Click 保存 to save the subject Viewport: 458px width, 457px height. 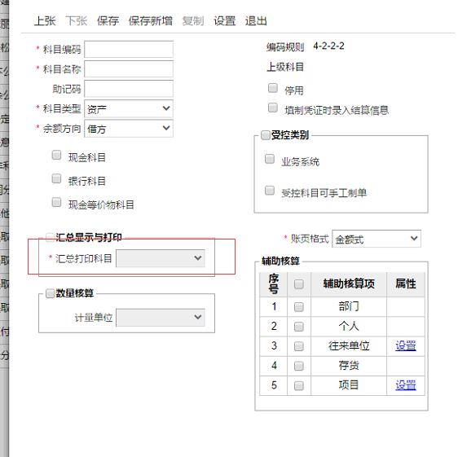(108, 21)
